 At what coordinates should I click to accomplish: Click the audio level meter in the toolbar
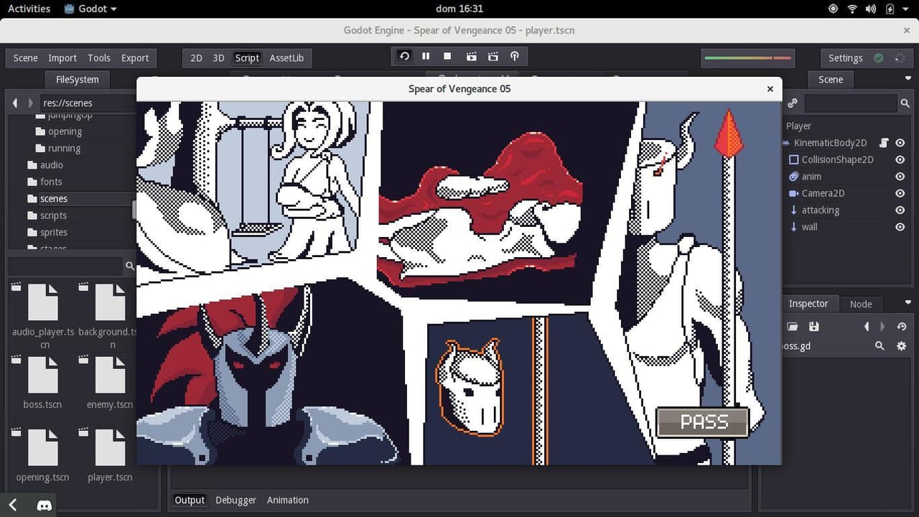tap(747, 58)
